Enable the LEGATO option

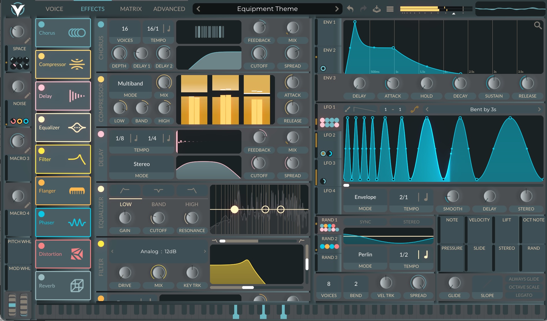524,295
